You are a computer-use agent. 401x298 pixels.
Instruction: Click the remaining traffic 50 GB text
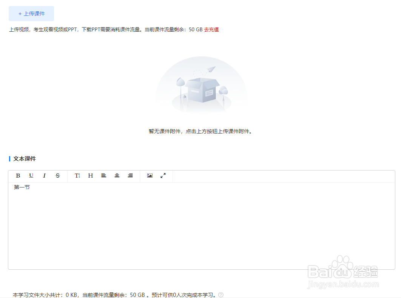tap(196, 29)
